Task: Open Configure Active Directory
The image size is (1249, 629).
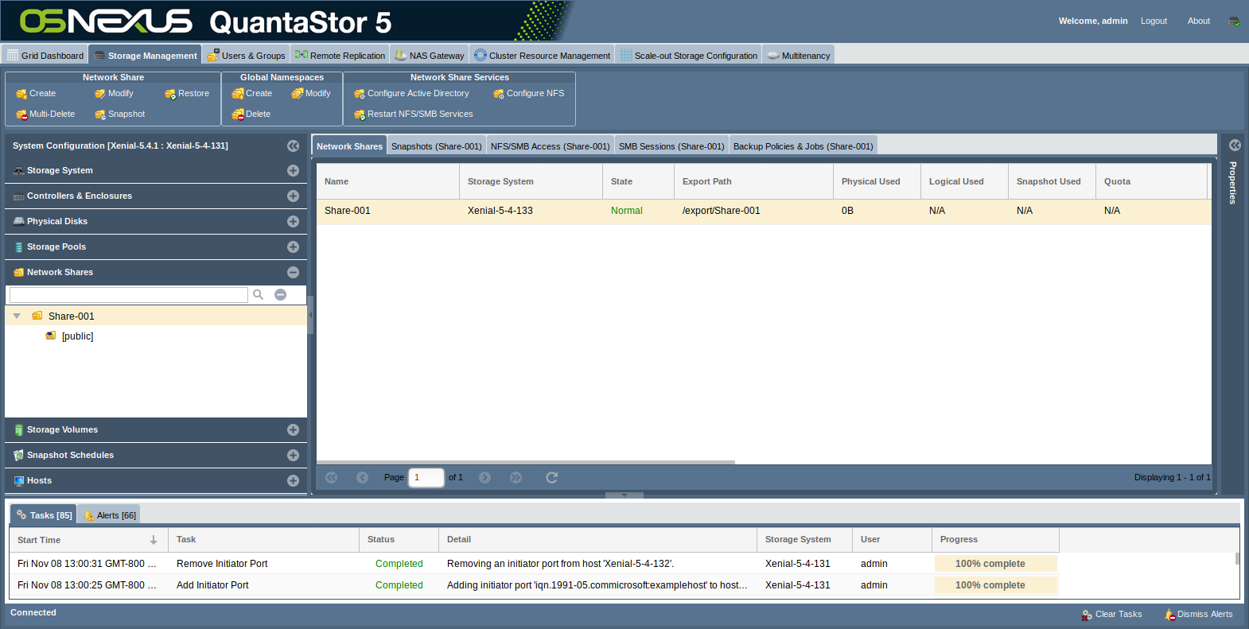Action: click(411, 94)
